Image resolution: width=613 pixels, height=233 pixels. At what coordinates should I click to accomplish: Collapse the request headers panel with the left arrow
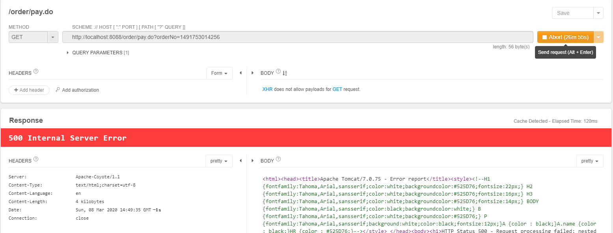point(240,73)
